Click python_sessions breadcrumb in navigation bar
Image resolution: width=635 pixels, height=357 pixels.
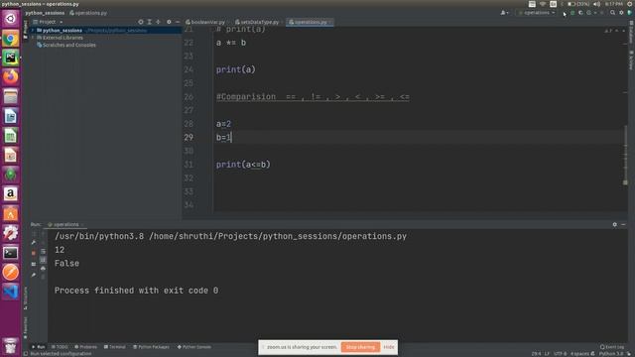click(45, 13)
